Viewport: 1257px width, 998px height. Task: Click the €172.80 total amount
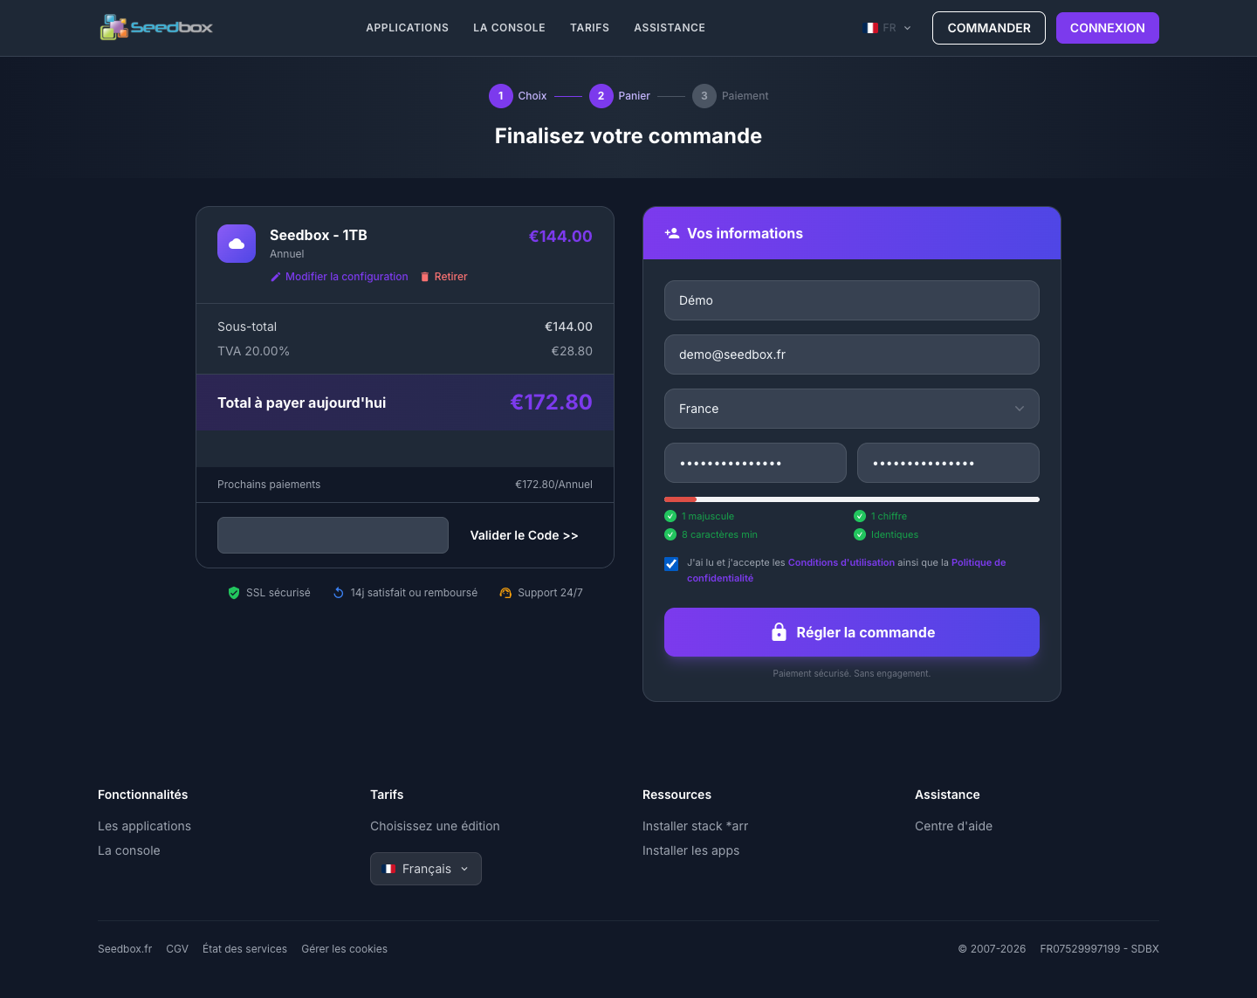tap(551, 403)
